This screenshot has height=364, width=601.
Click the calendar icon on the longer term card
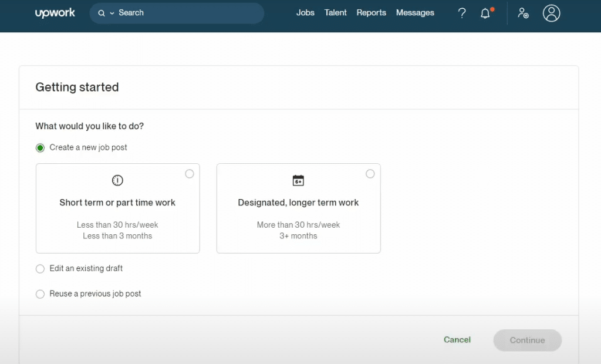click(x=298, y=180)
